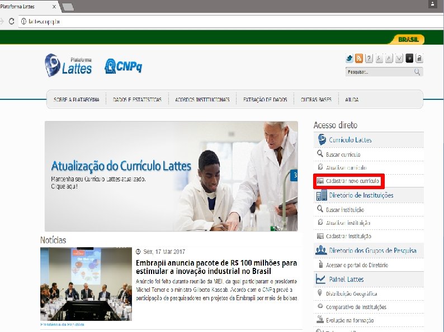This screenshot has width=444, height=332.
Task: Click the browser user profile icon
Action: tap(432, 4)
